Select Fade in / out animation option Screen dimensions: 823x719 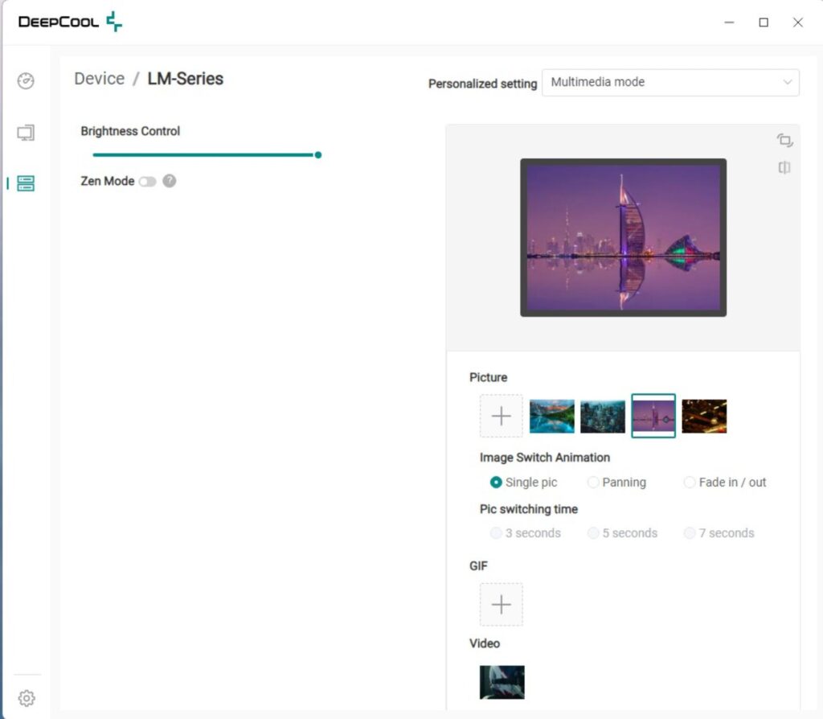(x=725, y=482)
